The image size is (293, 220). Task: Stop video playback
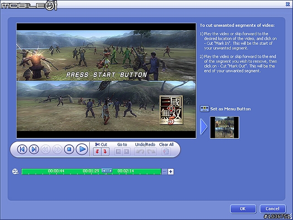[x=69, y=149]
